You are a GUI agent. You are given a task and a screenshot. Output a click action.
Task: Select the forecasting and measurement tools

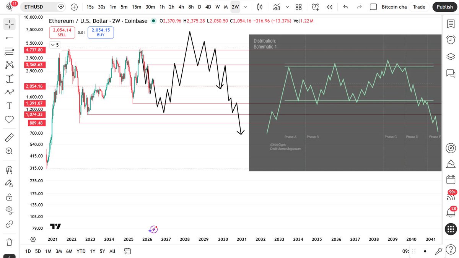(10, 78)
